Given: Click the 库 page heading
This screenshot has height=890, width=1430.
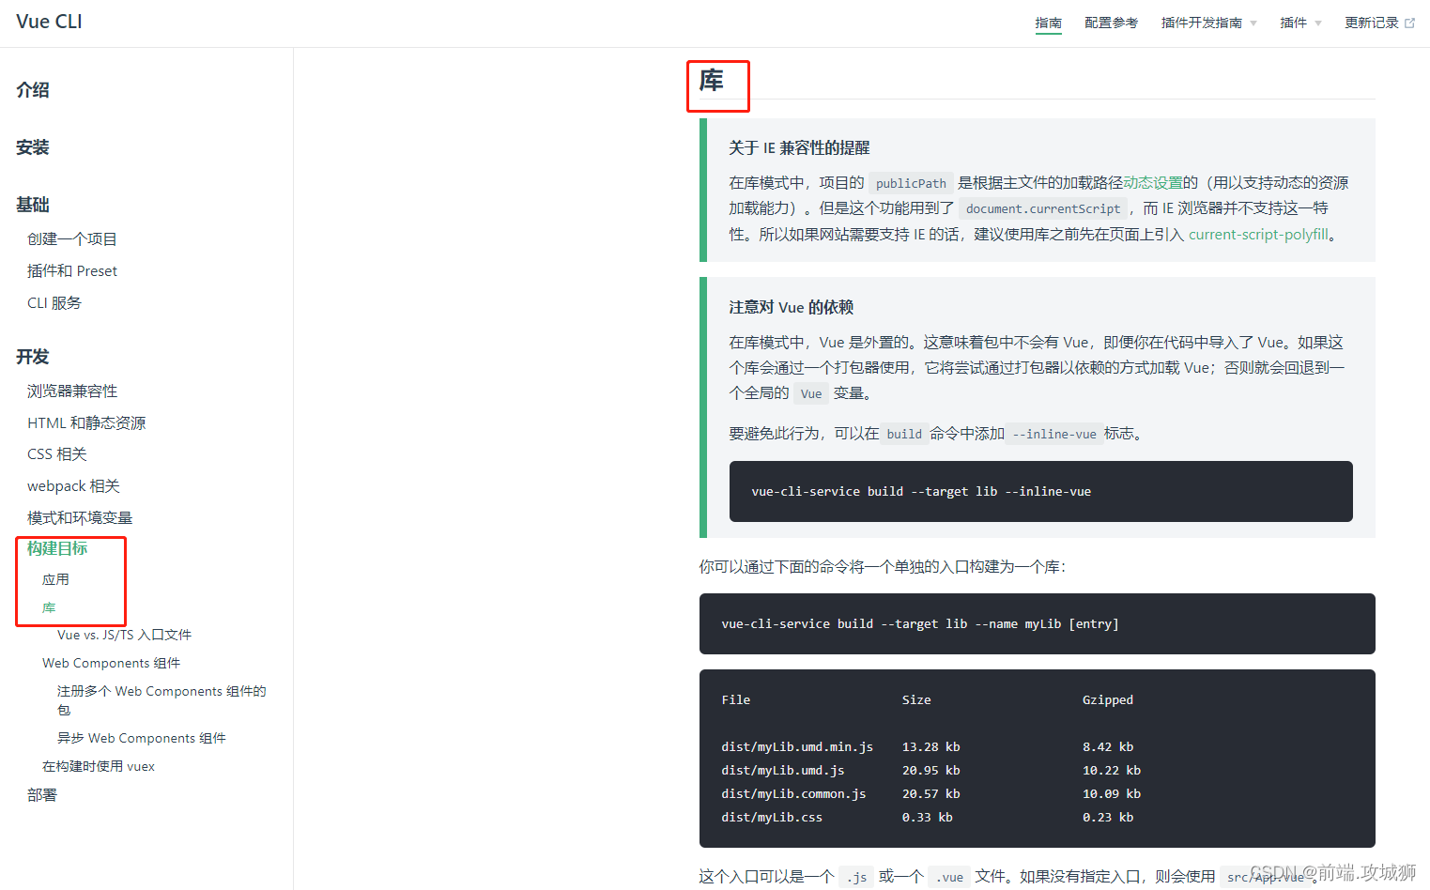Looking at the screenshot, I should point(712,81).
